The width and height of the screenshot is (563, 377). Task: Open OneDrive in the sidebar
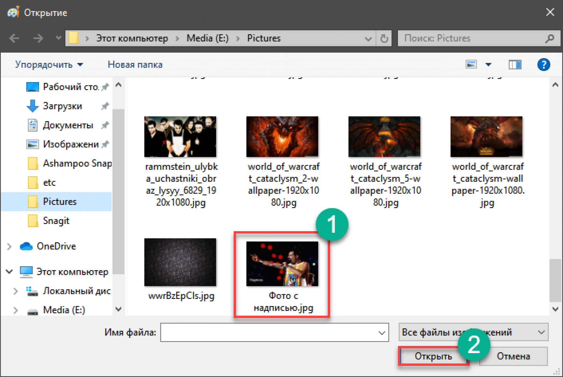pyautogui.click(x=56, y=246)
